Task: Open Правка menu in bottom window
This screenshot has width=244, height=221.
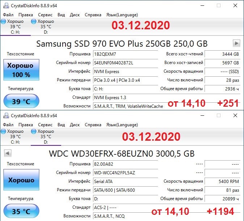Action: point(26,125)
